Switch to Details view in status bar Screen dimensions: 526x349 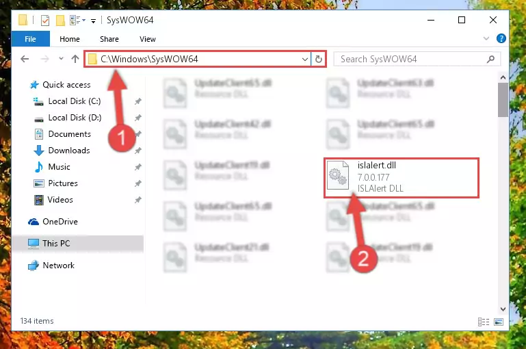point(484,322)
